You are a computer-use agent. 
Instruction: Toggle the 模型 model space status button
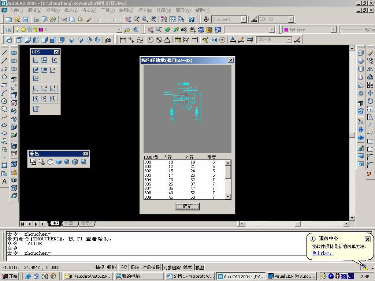pos(200,267)
